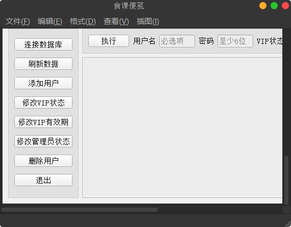Click the 食课便笺 window title

click(129, 6)
